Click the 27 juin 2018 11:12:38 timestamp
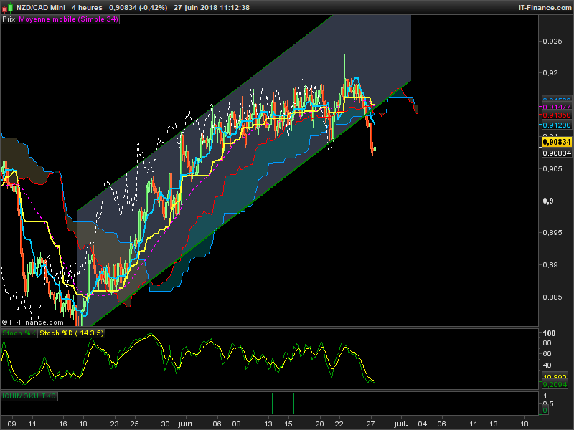The width and height of the screenshot is (574, 430). point(211,8)
